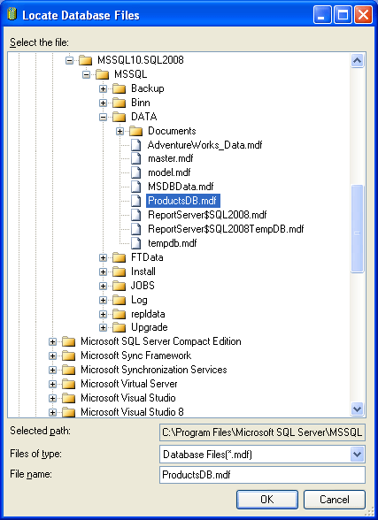Select the AdventureWorks_Data.mdf file icon
The height and width of the screenshot is (520, 378).
(x=135, y=145)
